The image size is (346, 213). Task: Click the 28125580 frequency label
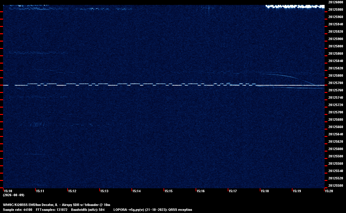pyautogui.click(x=336, y=156)
